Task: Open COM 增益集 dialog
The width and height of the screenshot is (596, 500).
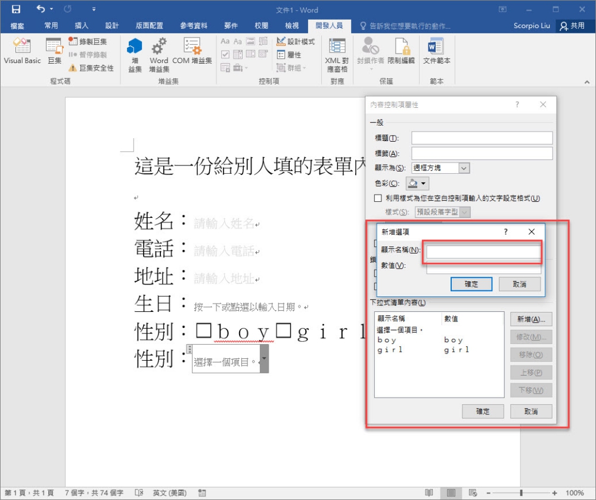Action: click(x=192, y=51)
